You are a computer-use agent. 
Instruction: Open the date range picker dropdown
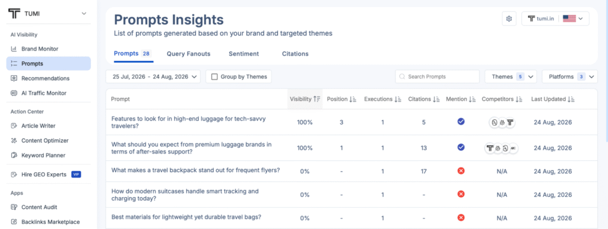click(153, 77)
